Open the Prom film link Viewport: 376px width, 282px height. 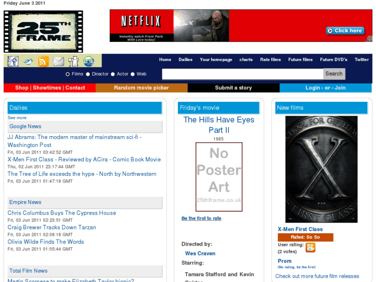tap(284, 261)
